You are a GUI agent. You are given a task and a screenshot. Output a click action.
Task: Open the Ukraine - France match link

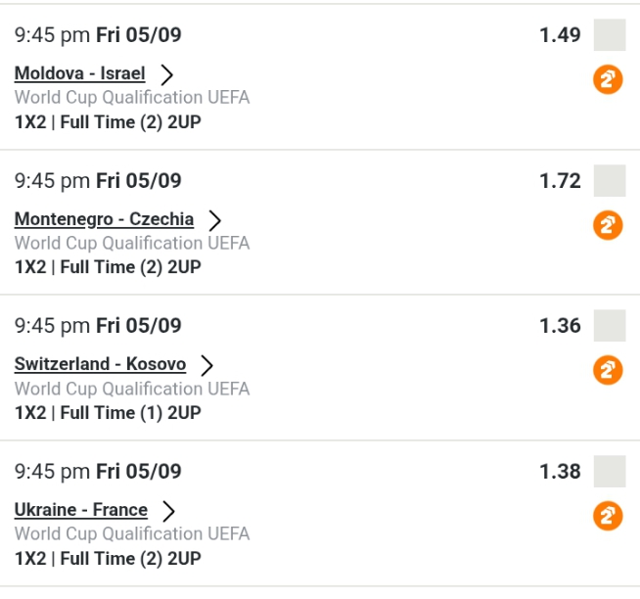pos(81,510)
